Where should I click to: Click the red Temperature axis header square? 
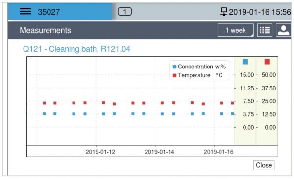pos(267,62)
